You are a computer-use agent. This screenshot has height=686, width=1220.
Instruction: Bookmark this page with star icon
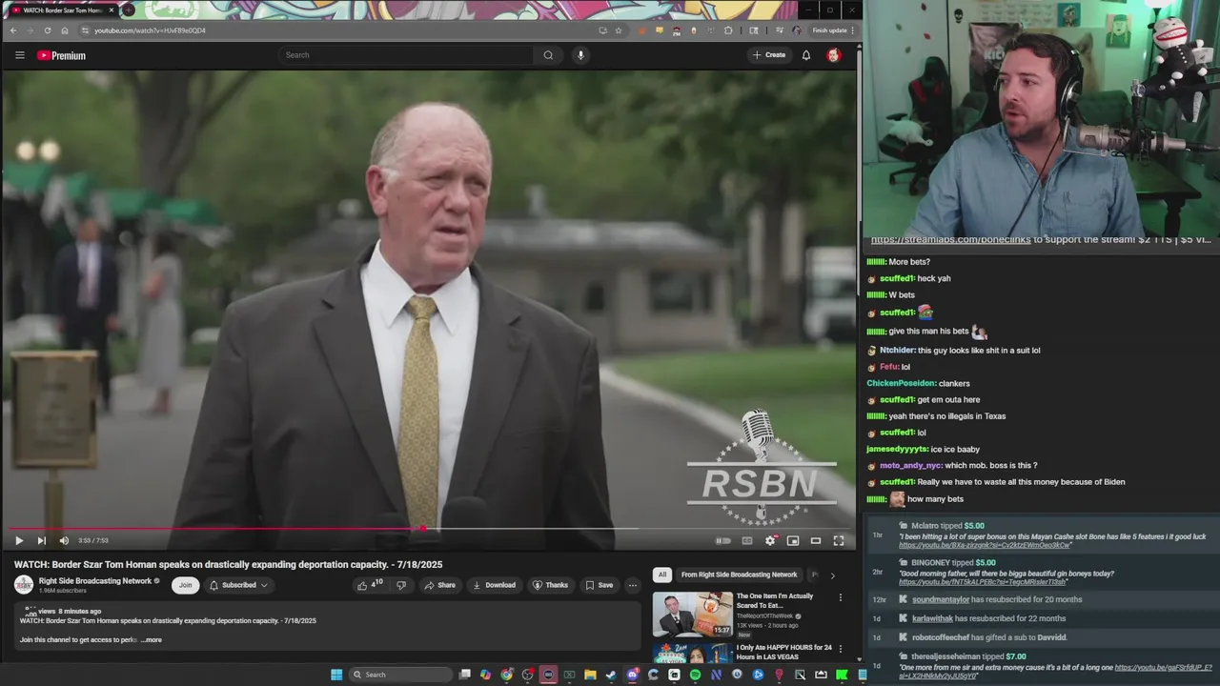619,30
